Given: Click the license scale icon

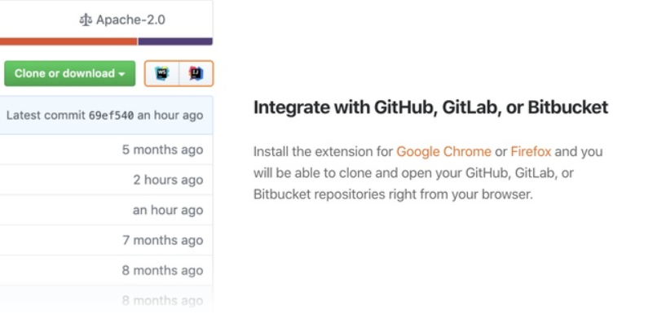Looking at the screenshot, I should pyautogui.click(x=86, y=20).
